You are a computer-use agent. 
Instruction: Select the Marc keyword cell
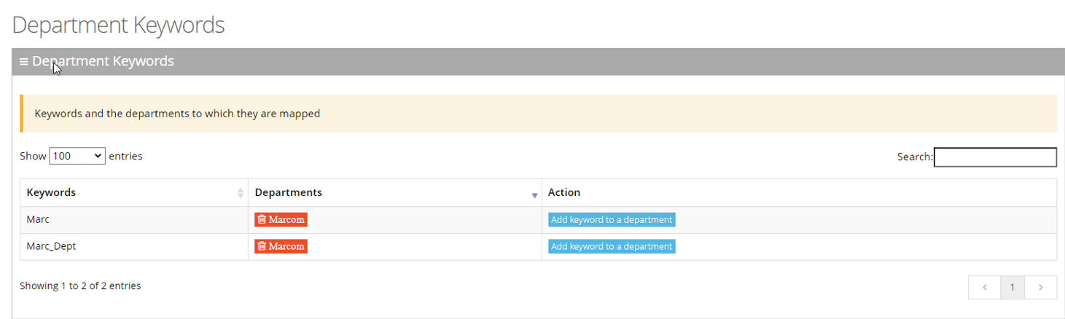point(38,219)
